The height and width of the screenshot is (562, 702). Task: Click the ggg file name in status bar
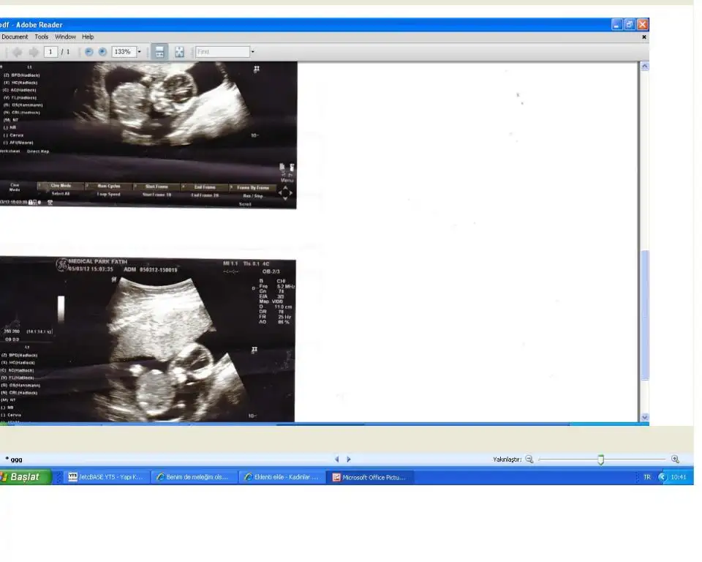tap(16, 460)
